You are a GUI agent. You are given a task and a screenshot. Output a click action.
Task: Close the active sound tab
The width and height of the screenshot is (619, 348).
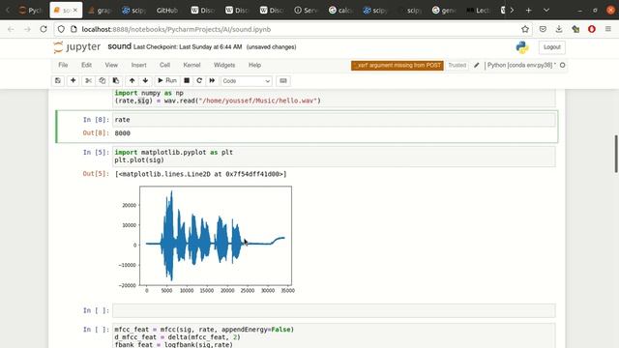click(75, 11)
